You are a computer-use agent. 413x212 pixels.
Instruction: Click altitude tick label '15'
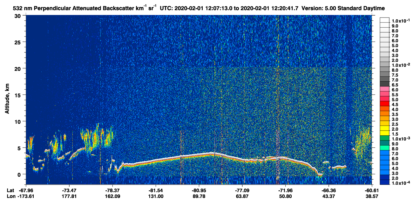[x=18, y=95]
